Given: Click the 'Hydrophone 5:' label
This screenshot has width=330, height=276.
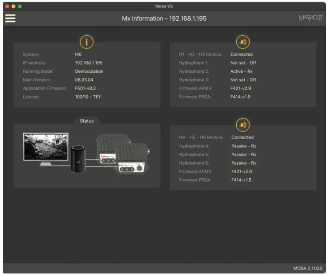Looking at the screenshot, I should pos(194,155).
